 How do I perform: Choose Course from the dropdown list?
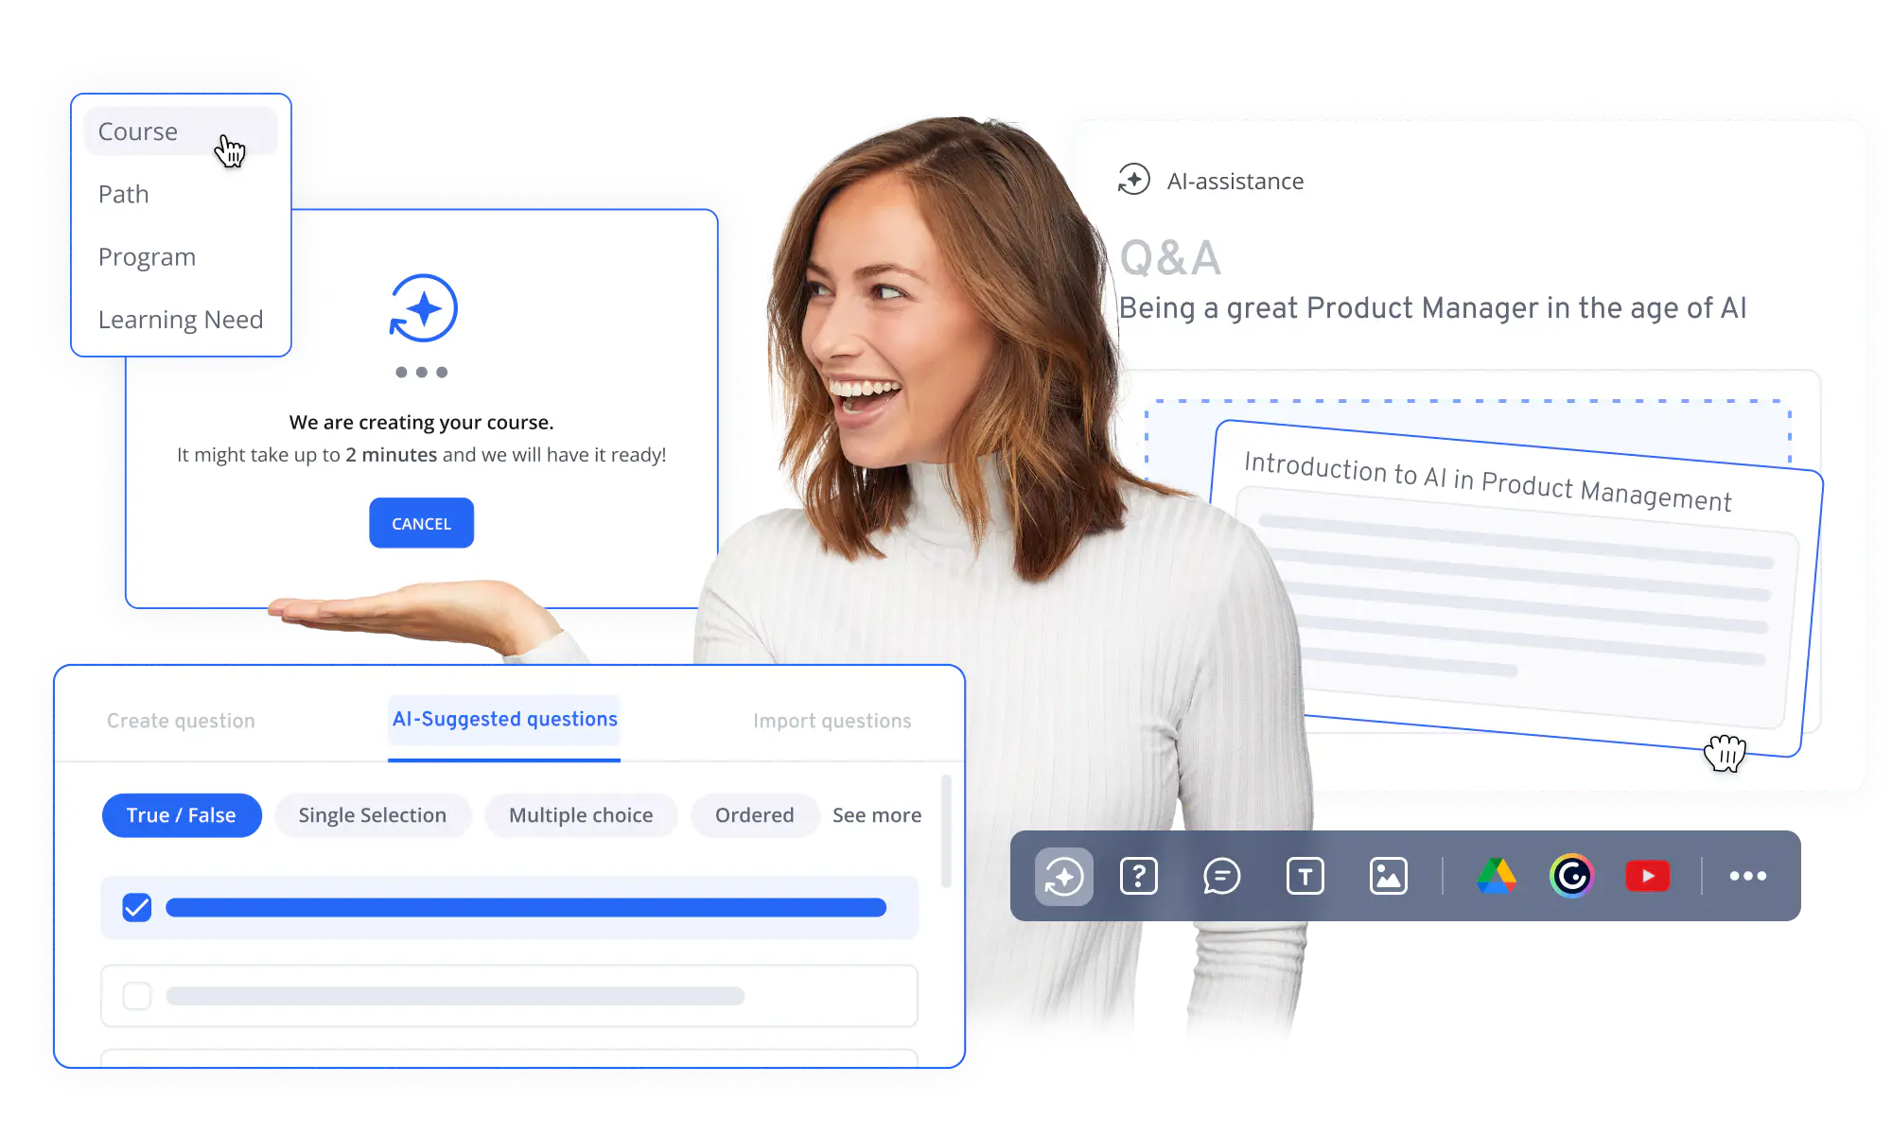coord(181,131)
